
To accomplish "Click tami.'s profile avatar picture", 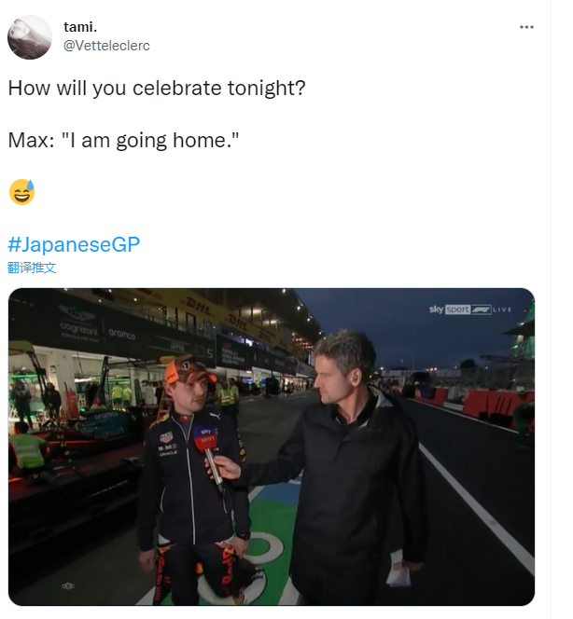I will (30, 37).
